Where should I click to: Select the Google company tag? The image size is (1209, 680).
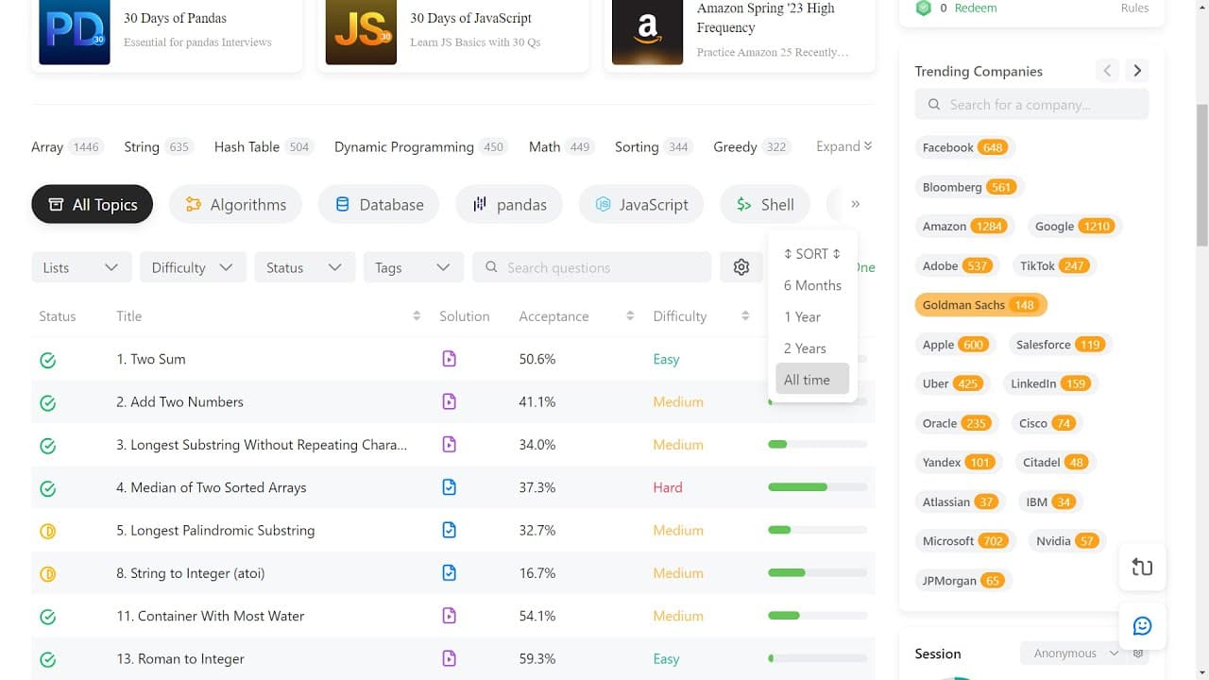click(x=1075, y=226)
